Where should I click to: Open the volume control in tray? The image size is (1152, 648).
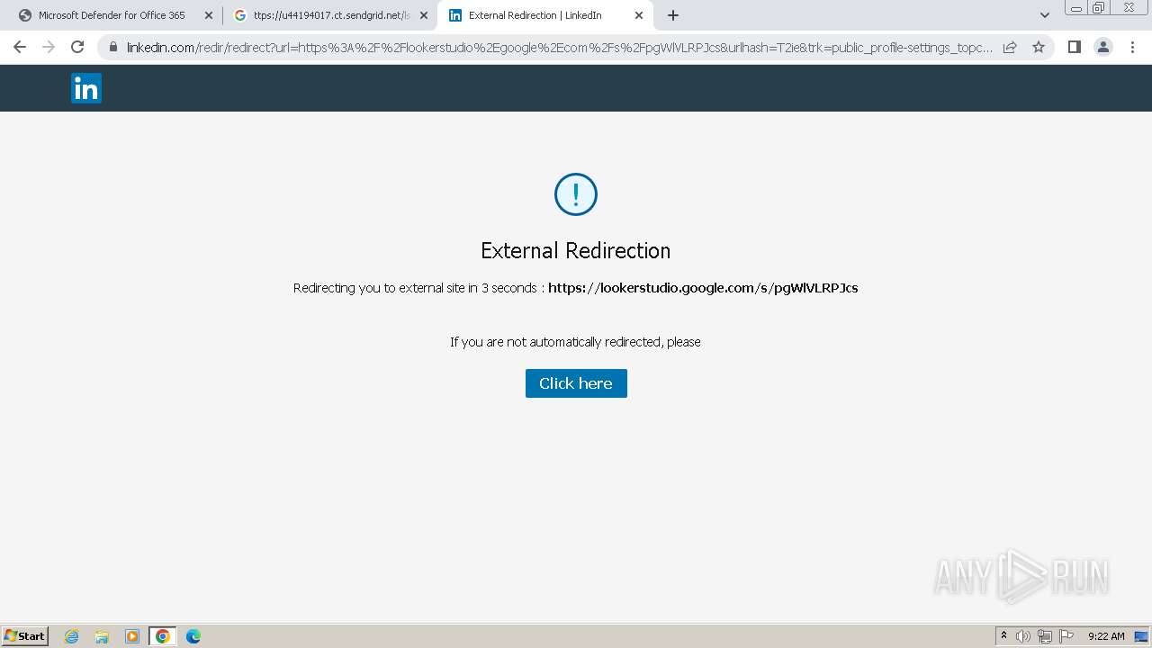click(1023, 636)
